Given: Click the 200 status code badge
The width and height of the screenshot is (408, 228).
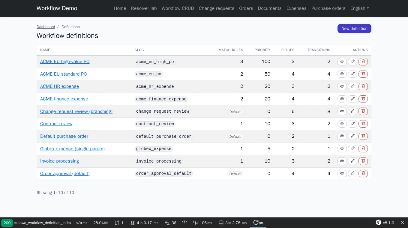Looking at the screenshot, I should click(7, 223).
